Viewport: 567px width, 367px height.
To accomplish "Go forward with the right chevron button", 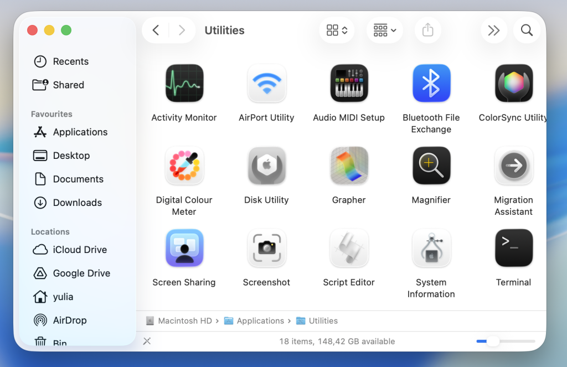I will pyautogui.click(x=182, y=30).
